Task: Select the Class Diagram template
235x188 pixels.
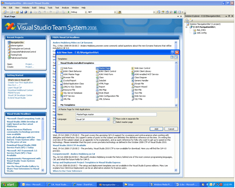Action: [141, 77]
